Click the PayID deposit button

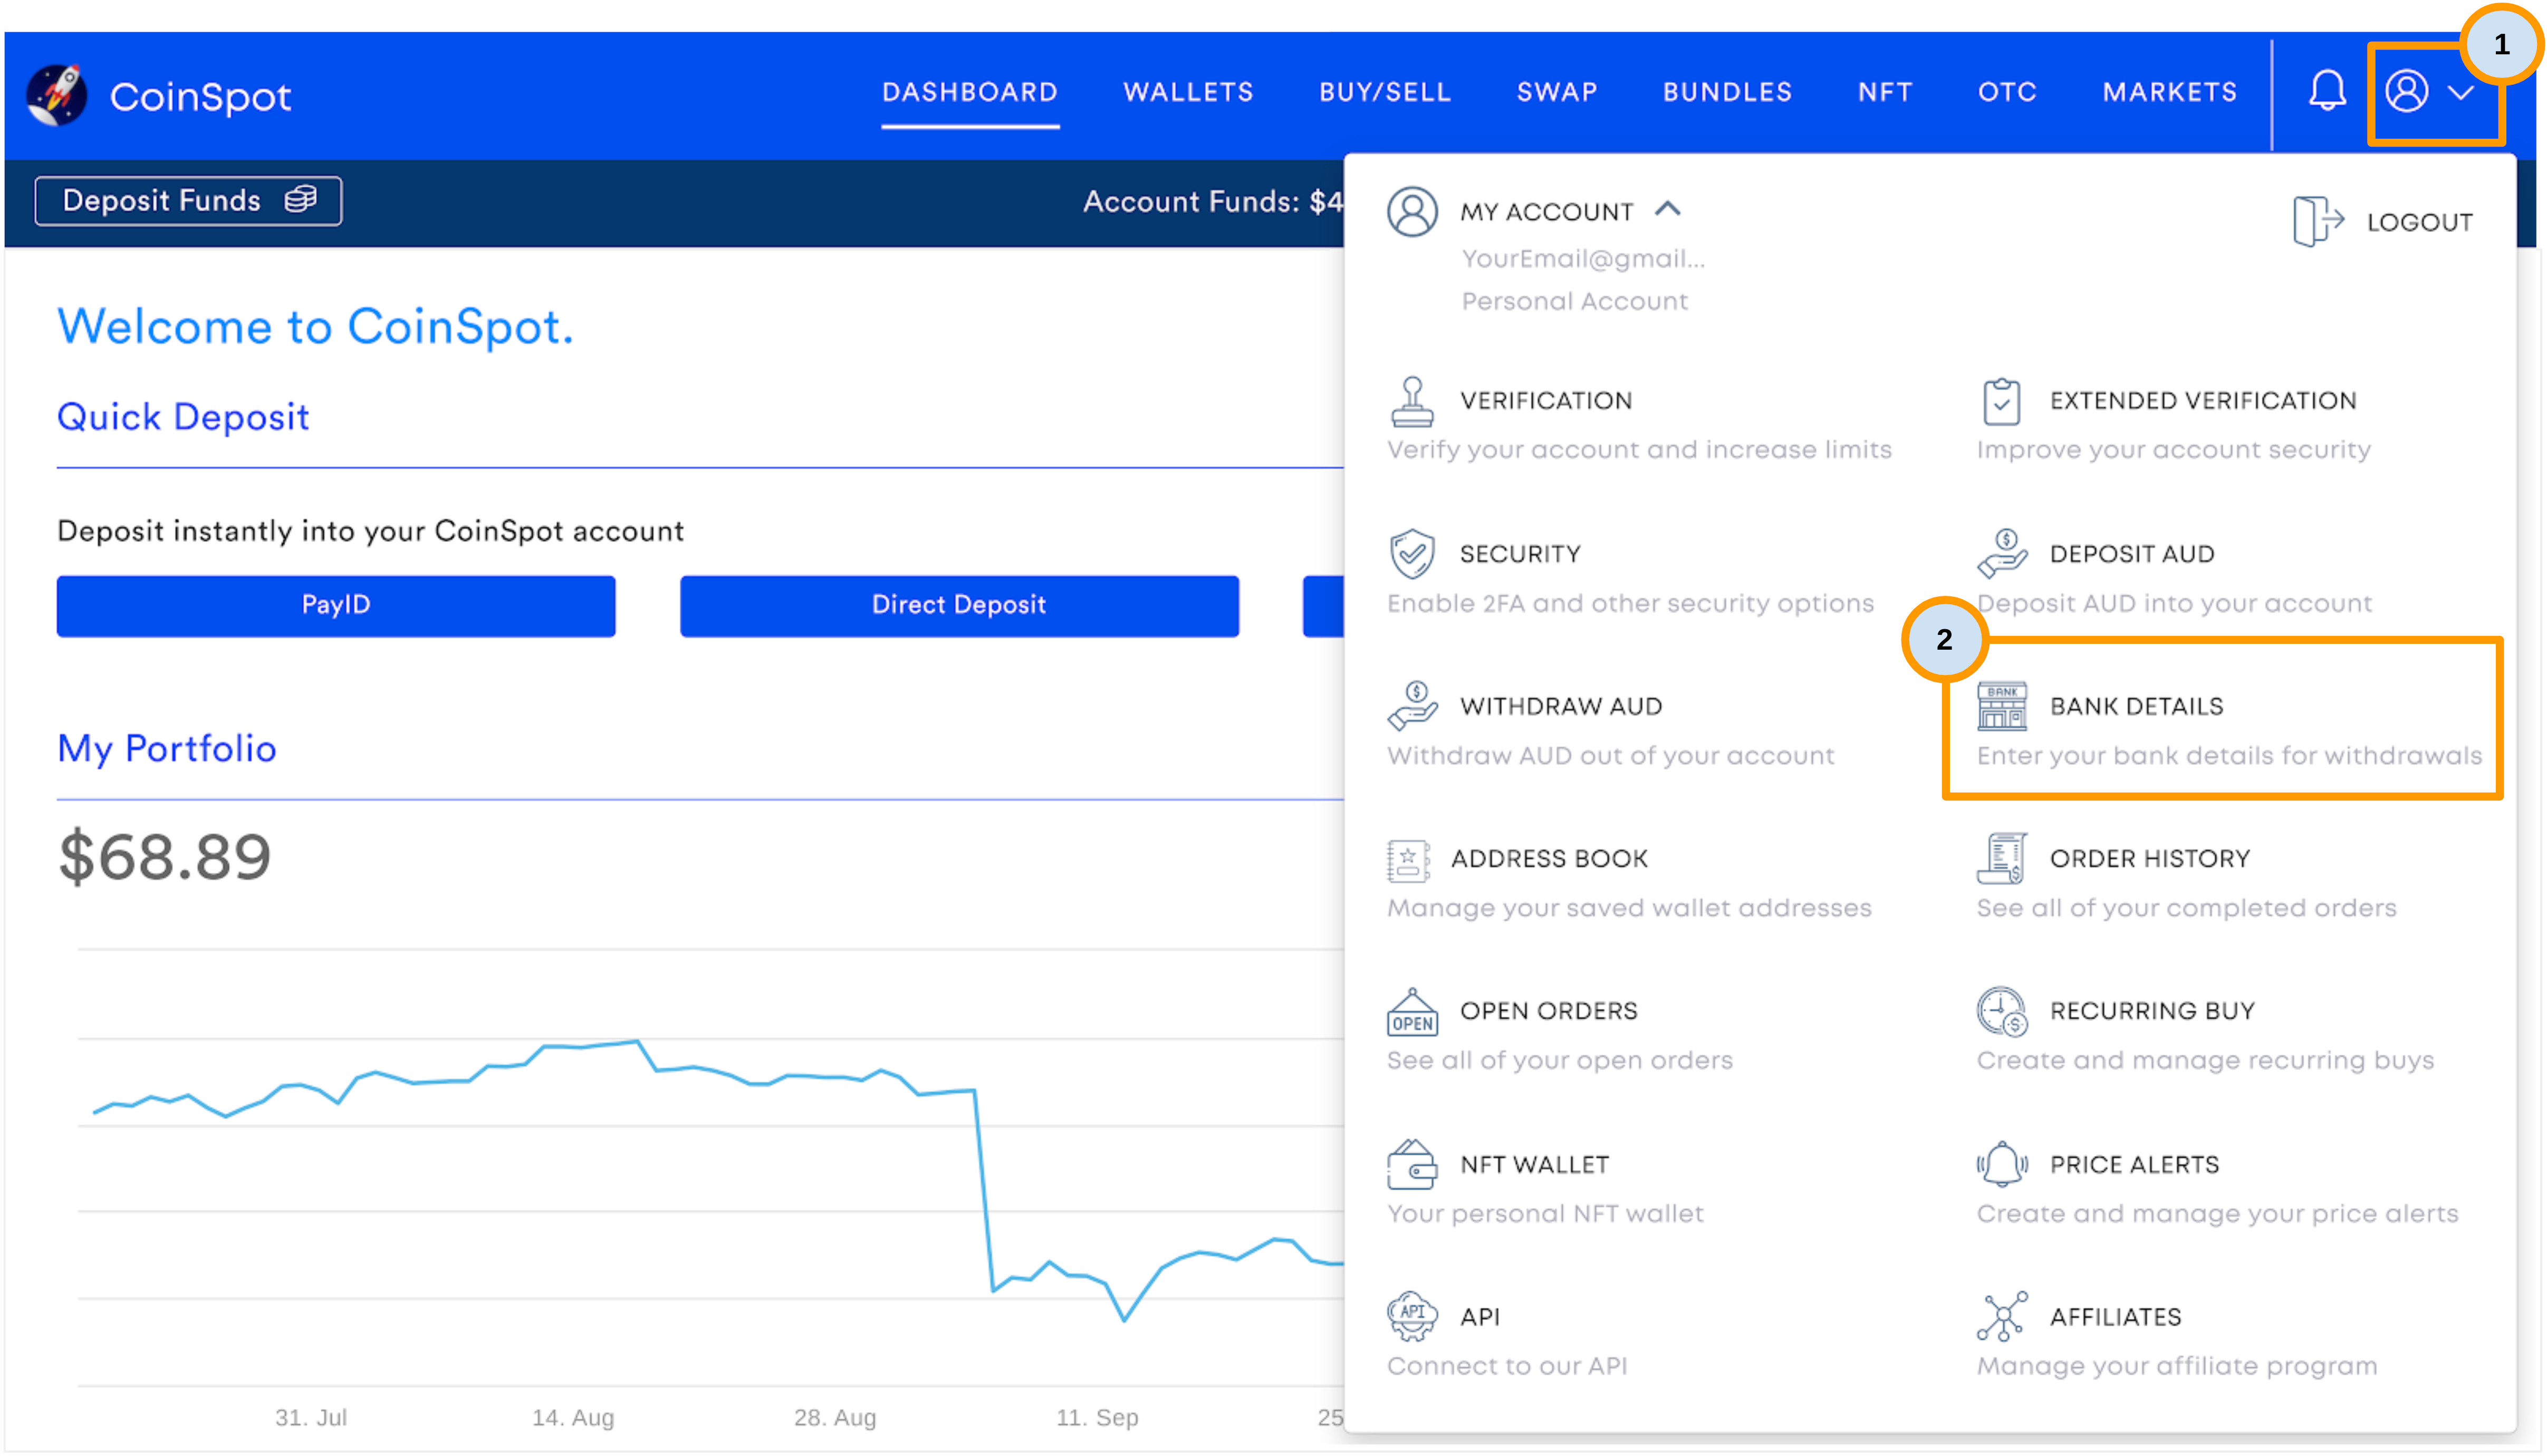pos(336,605)
